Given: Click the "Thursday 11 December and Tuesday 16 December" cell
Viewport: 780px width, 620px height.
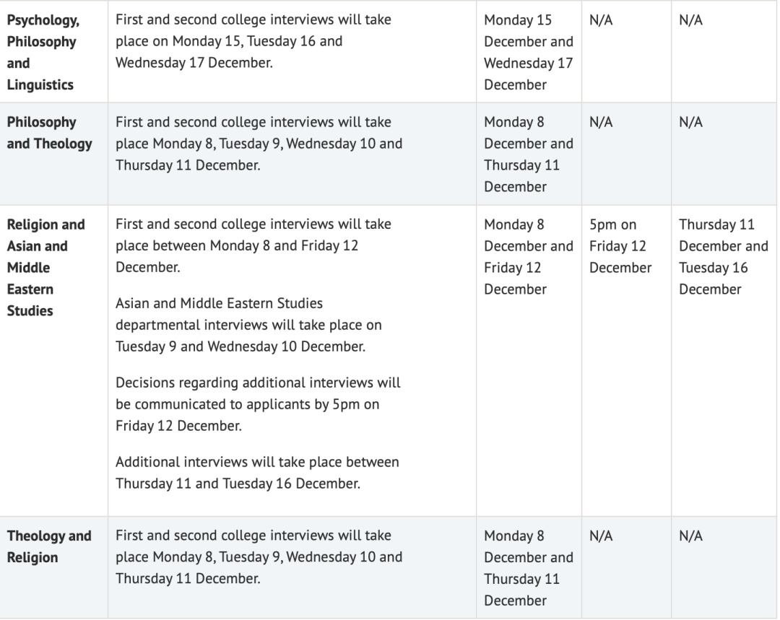Looking at the screenshot, I should tap(723, 256).
